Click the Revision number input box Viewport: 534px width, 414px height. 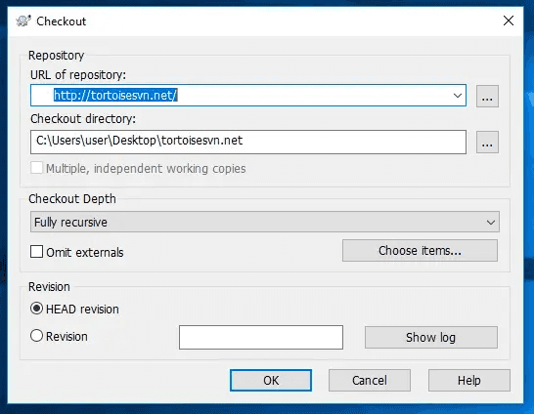click(261, 337)
